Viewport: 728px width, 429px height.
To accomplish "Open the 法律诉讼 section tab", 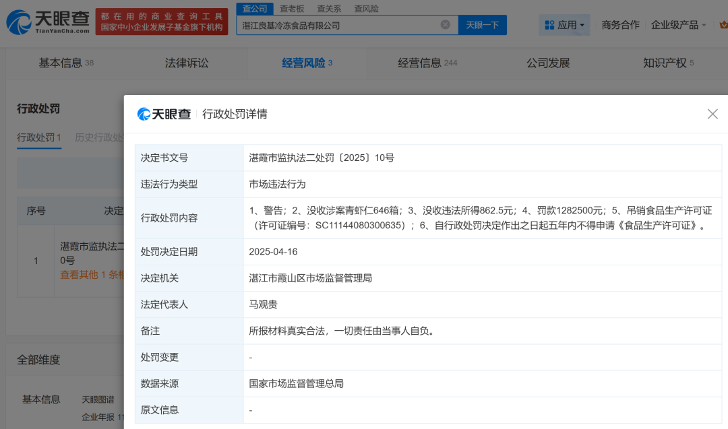I will [187, 63].
